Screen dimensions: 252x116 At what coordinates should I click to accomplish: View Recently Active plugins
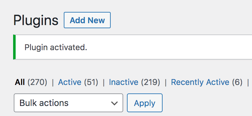(x=200, y=82)
